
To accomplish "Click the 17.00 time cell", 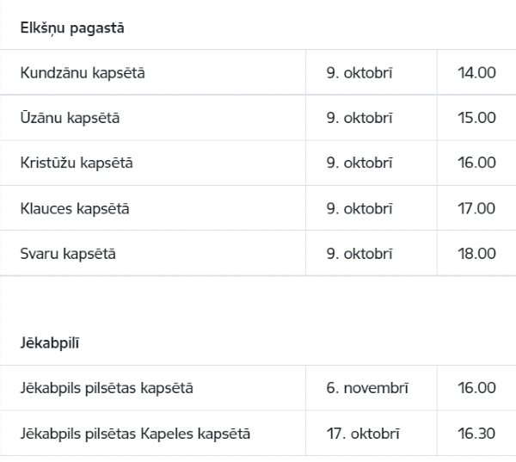I will point(476,208).
